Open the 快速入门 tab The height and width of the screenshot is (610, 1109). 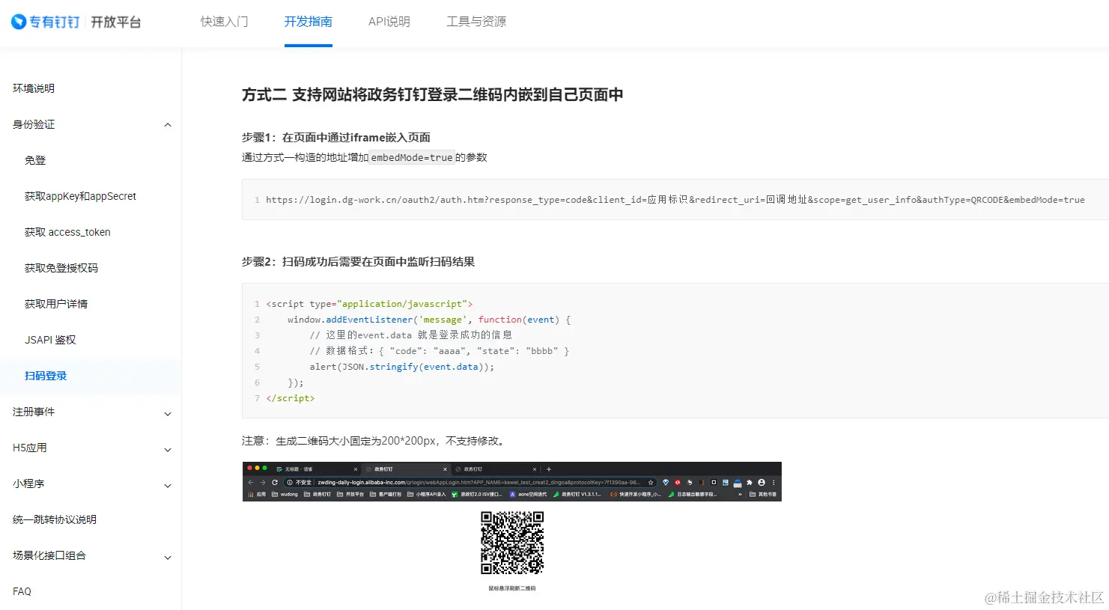click(x=225, y=22)
